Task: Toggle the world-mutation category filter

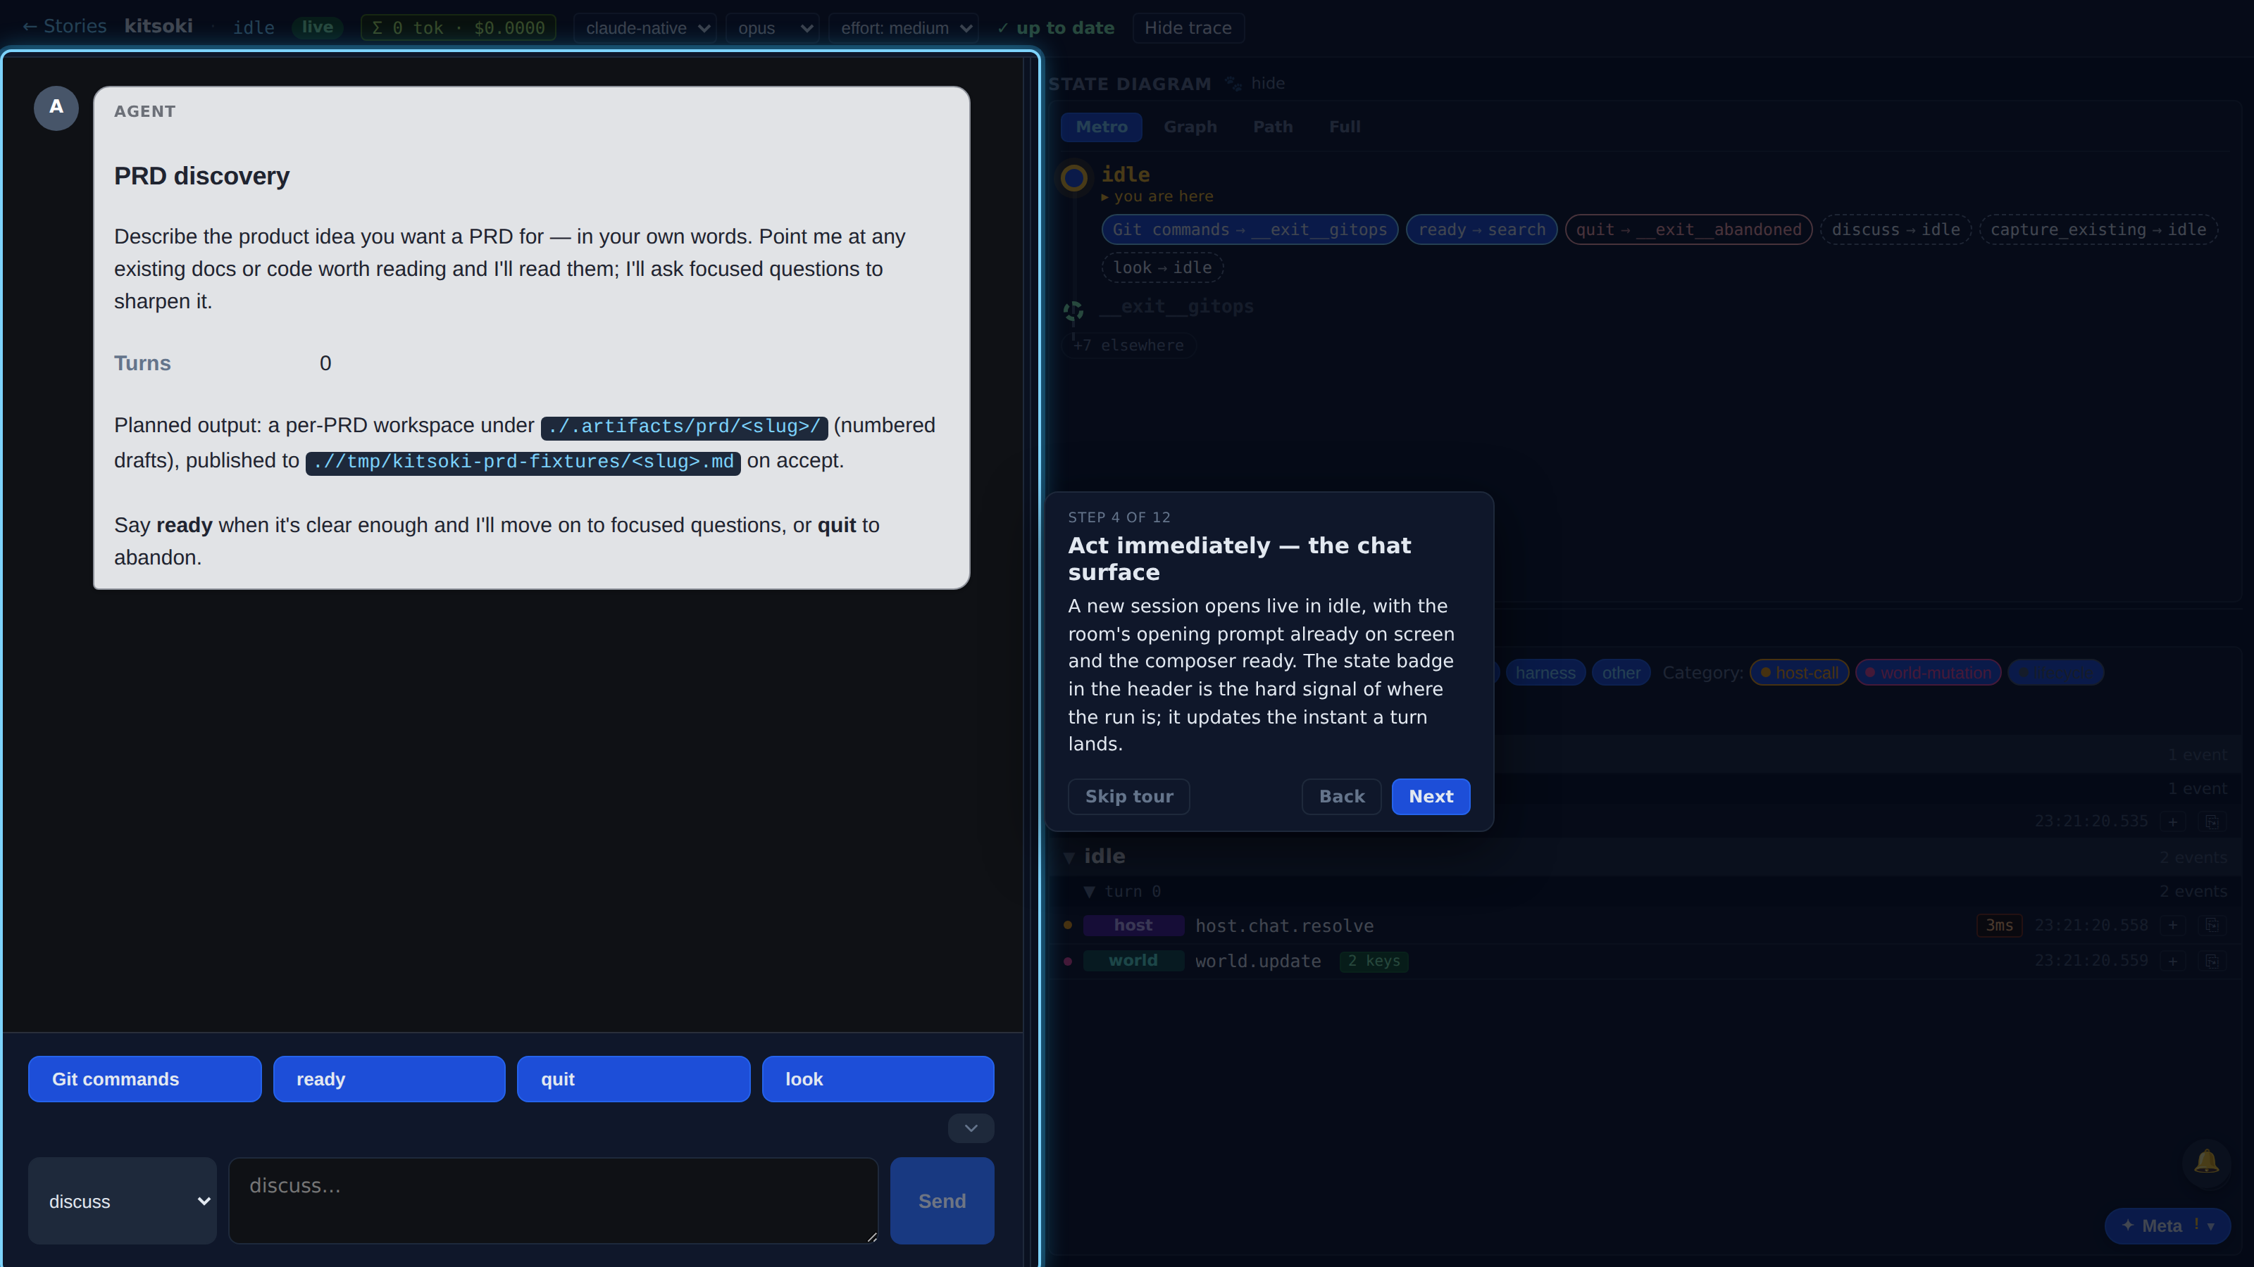Action: tap(1928, 672)
